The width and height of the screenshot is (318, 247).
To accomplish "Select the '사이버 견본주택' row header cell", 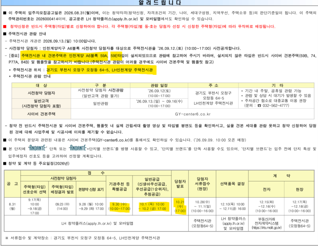I will click(41, 114).
